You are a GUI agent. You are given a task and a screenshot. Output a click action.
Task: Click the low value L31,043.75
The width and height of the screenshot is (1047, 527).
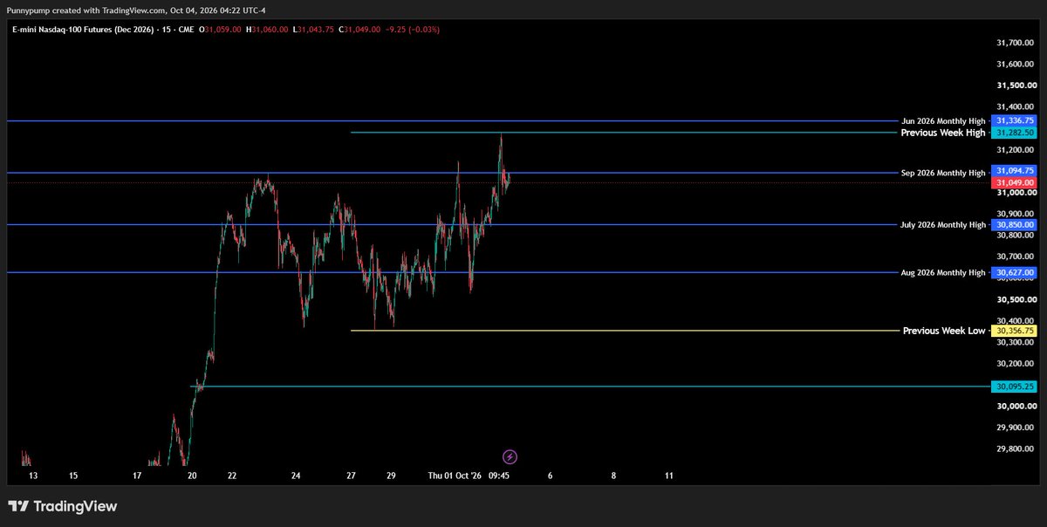(x=314, y=29)
